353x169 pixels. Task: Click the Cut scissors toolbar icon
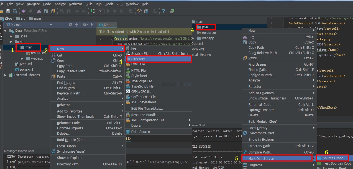[x=39, y=11]
